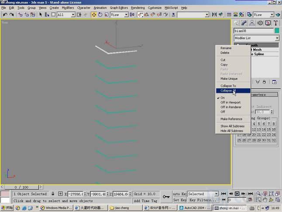Toggle smoothing group 24 button
This screenshot has height=212, width=282.
click(x=274, y=135)
